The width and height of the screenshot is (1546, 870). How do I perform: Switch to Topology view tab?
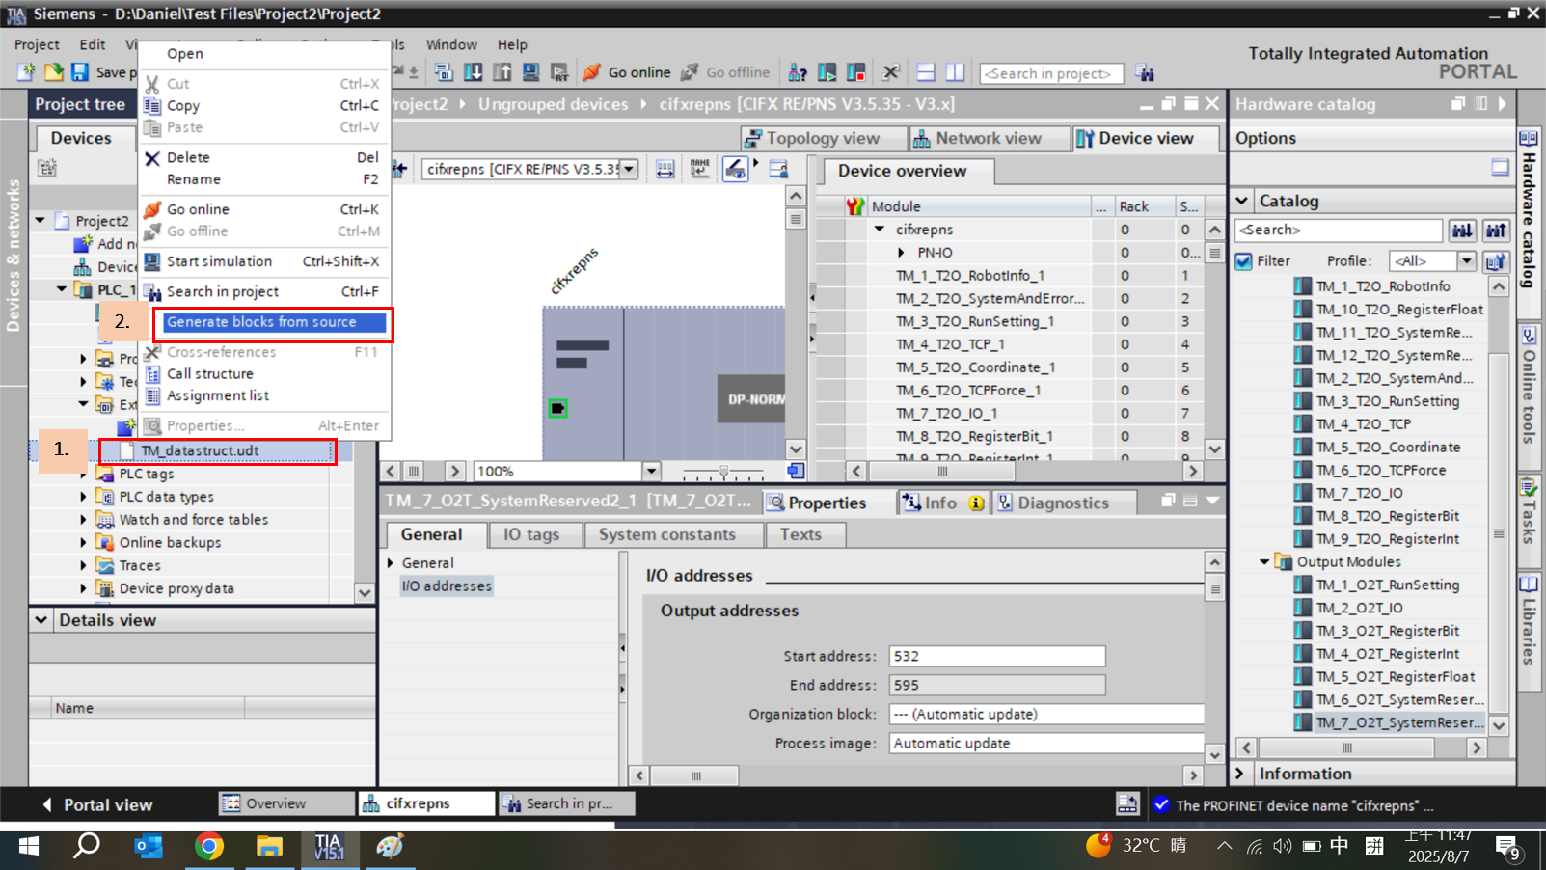(x=823, y=139)
